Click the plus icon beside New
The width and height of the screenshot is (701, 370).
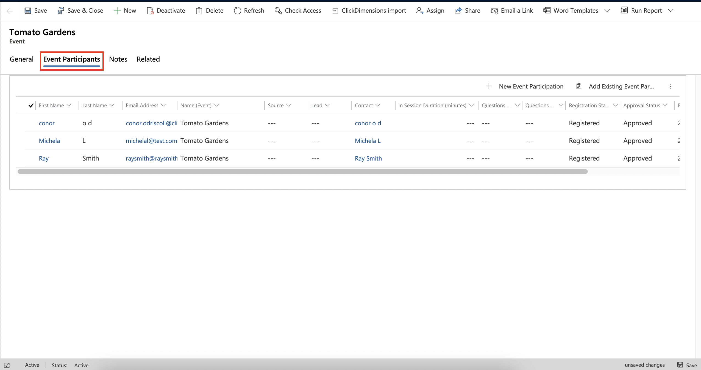(117, 11)
